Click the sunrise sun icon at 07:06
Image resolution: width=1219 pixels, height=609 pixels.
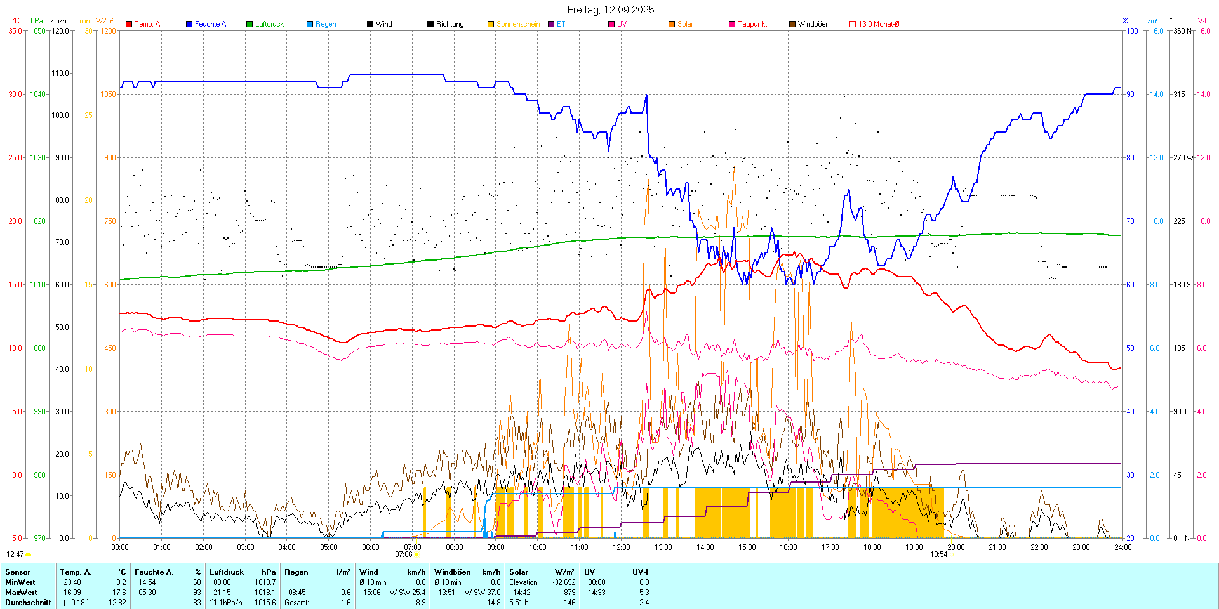pyautogui.click(x=417, y=554)
